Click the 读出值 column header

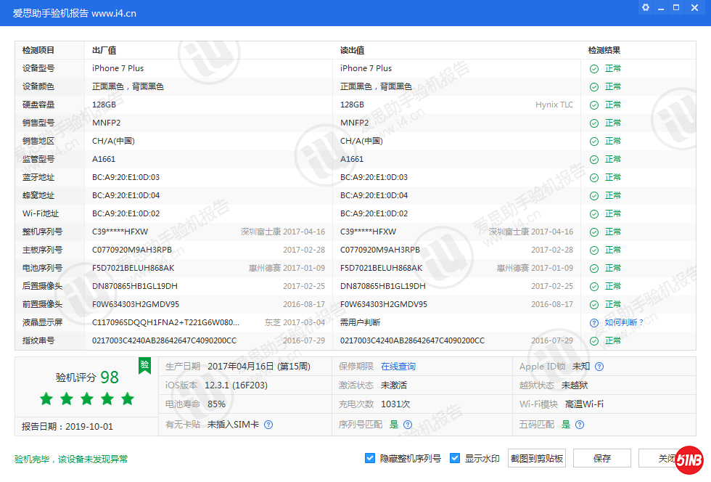pyautogui.click(x=353, y=51)
